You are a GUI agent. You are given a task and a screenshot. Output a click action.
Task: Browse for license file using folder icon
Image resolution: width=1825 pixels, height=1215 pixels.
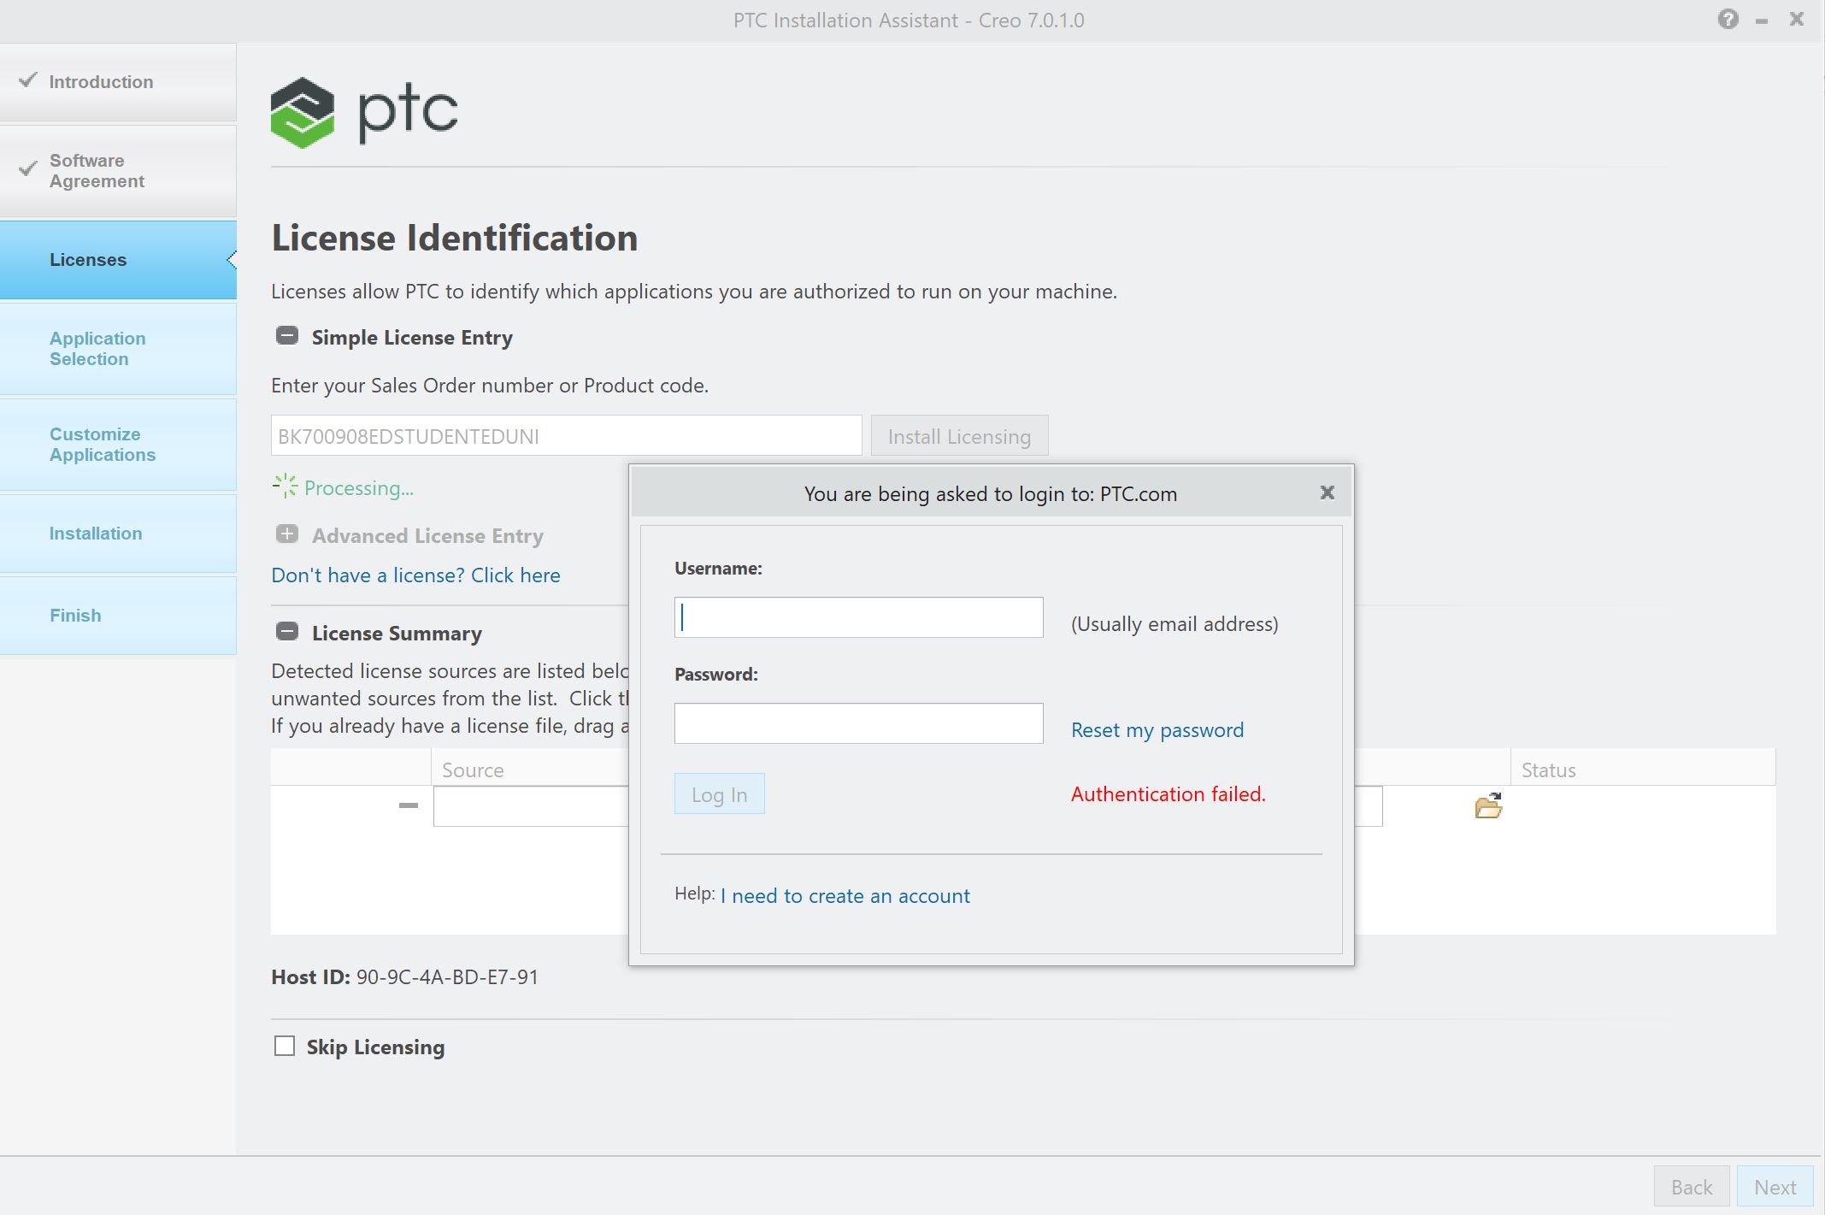click(1487, 805)
